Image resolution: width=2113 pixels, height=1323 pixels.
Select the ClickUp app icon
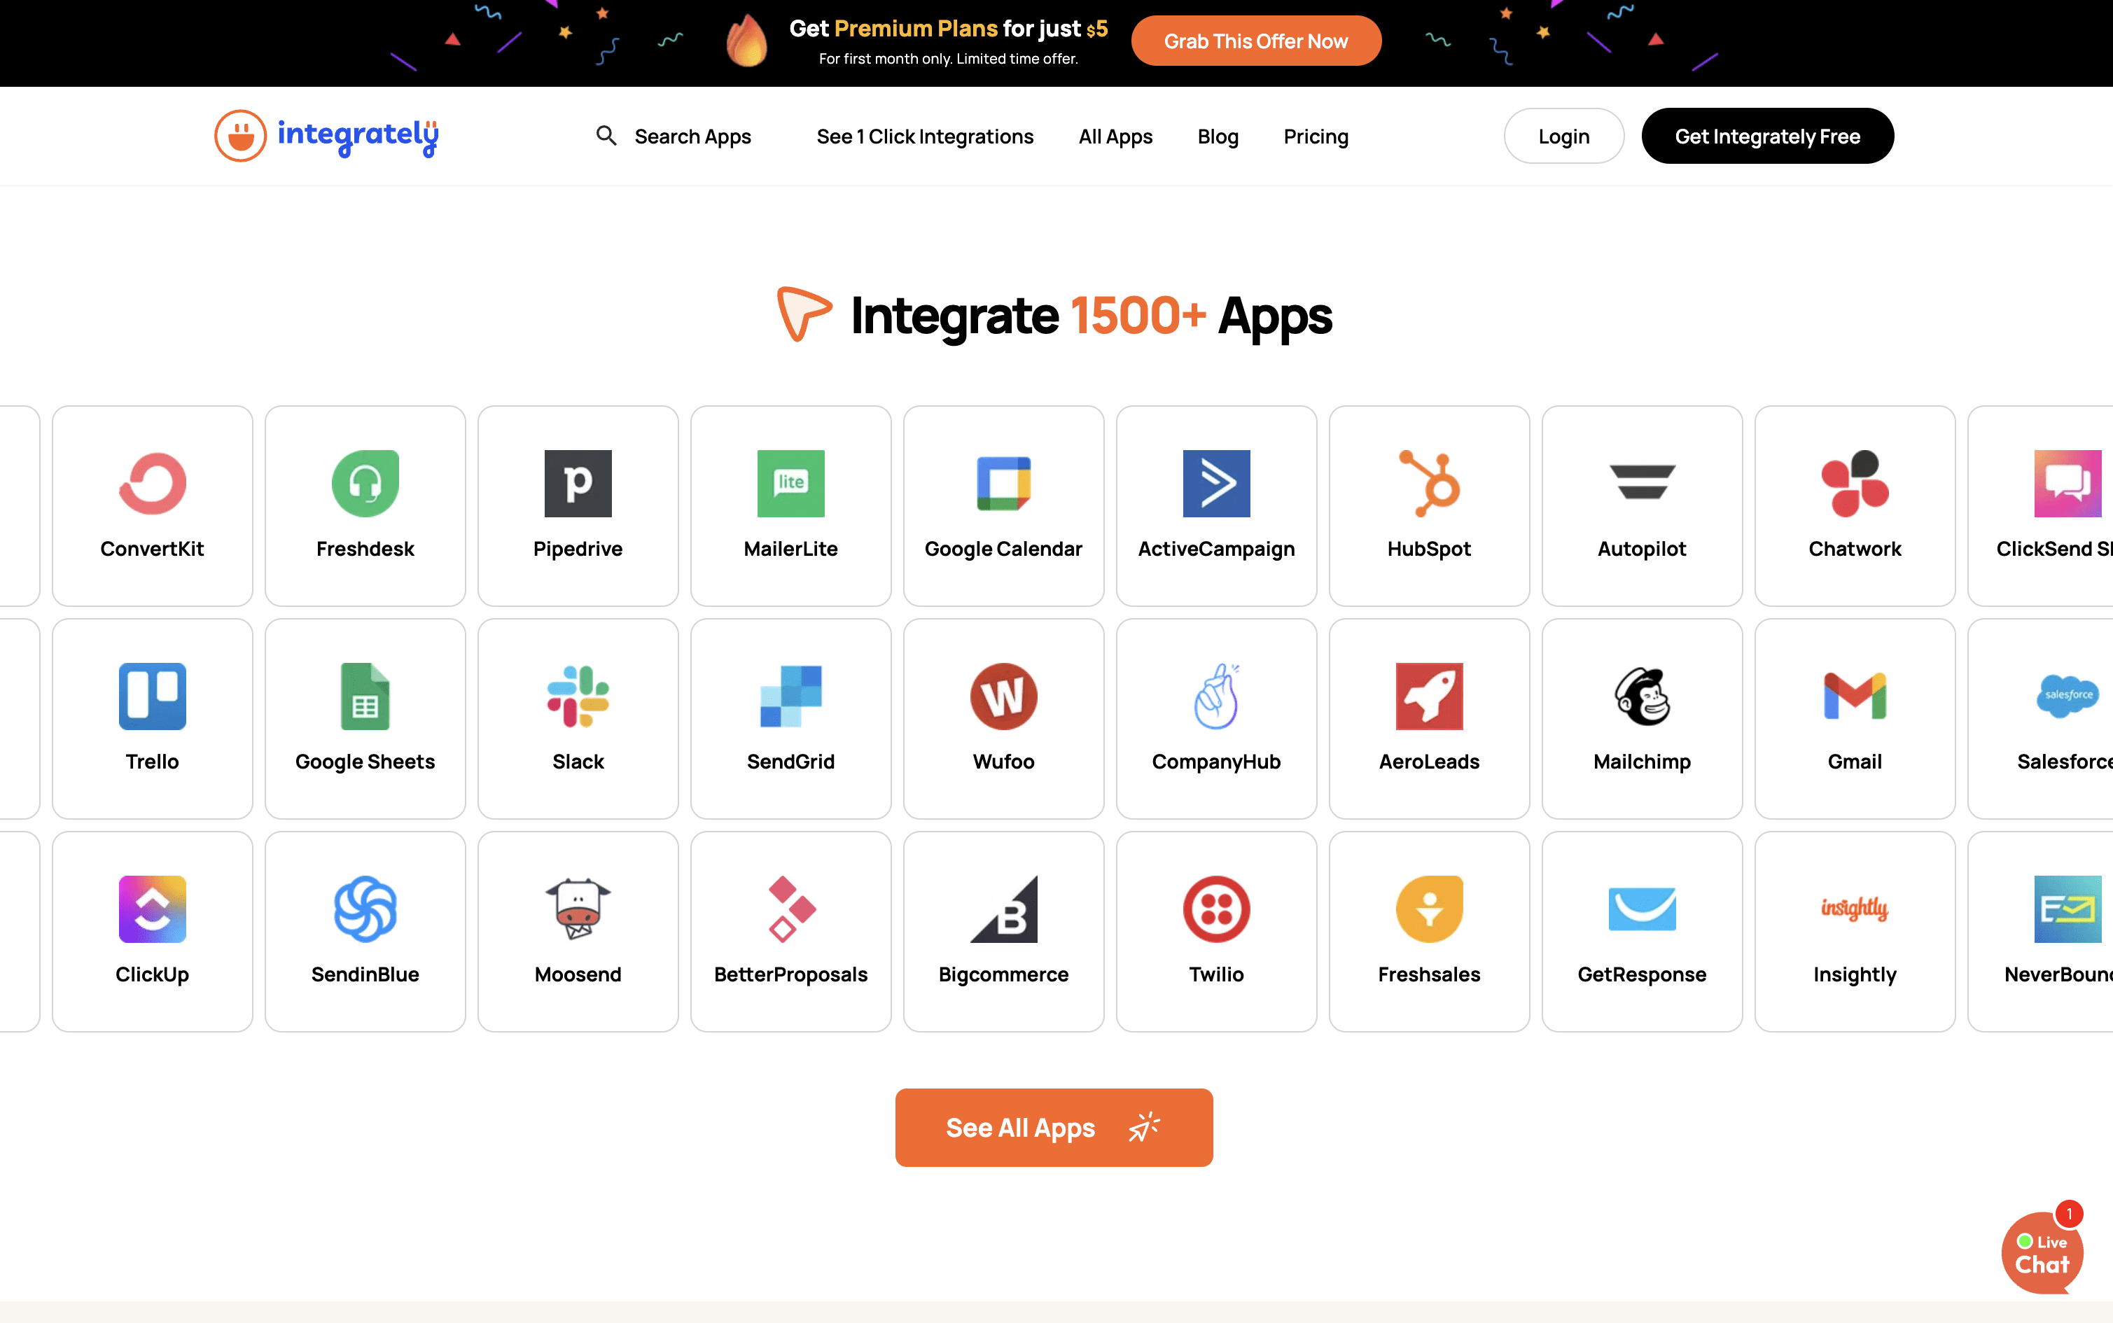click(x=152, y=909)
